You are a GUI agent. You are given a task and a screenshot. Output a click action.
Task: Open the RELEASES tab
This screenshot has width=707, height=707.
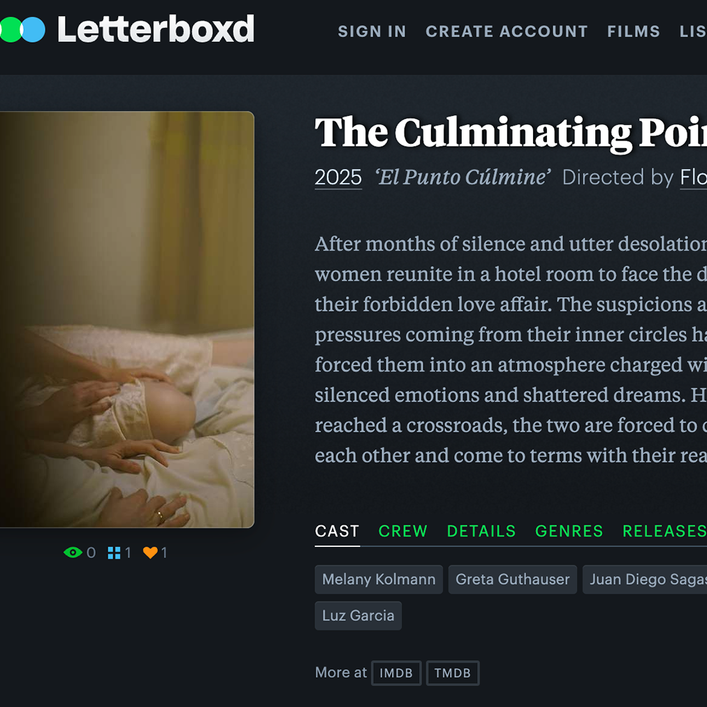coord(664,531)
